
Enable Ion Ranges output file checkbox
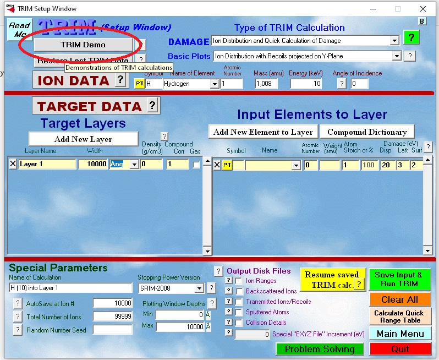[239, 281]
